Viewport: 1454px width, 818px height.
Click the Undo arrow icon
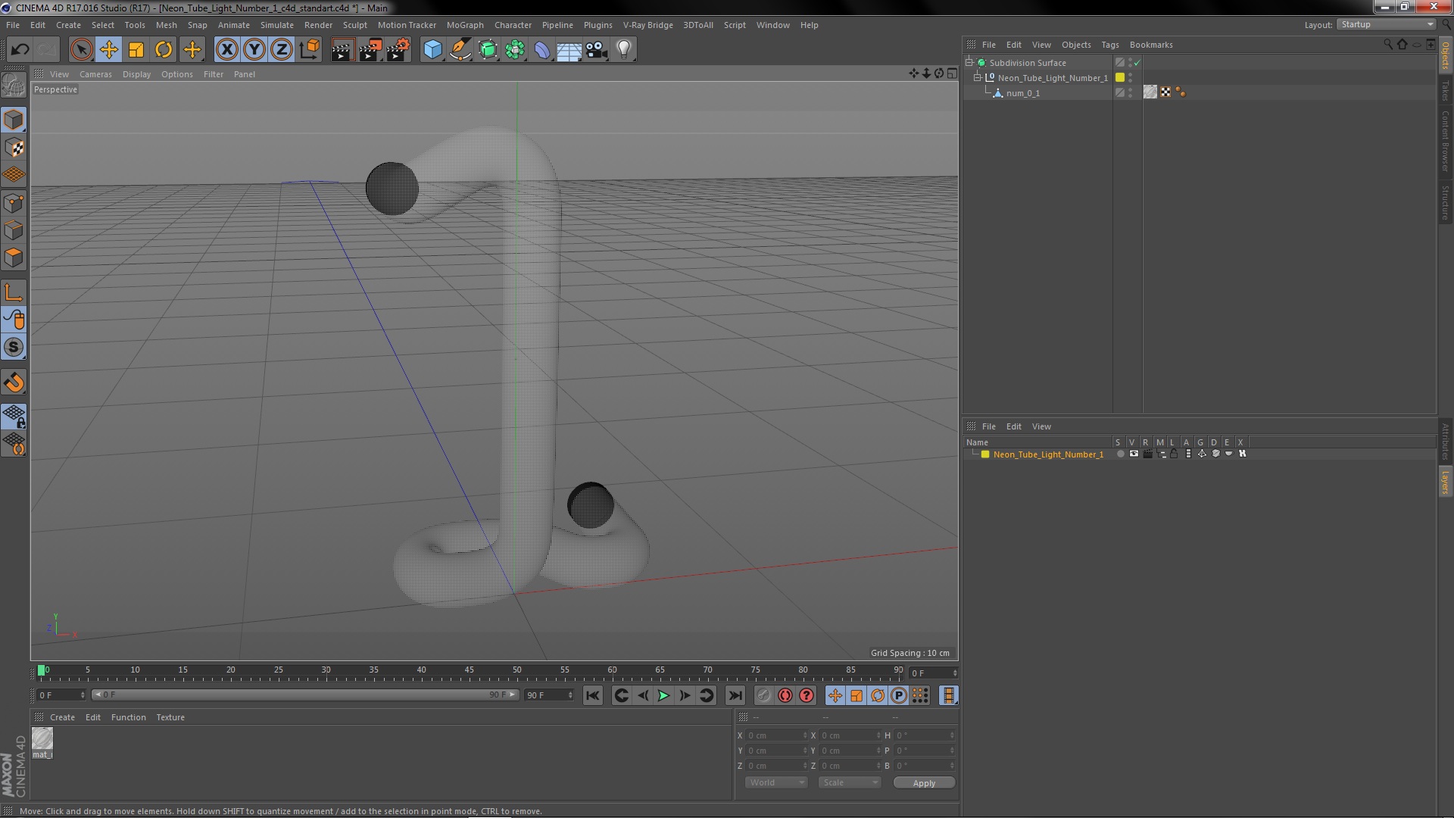[x=20, y=50]
